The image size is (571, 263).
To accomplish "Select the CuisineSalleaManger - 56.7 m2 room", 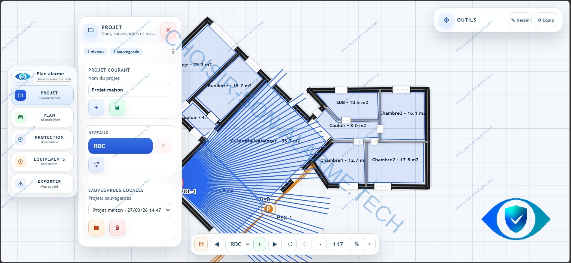I will [265, 141].
